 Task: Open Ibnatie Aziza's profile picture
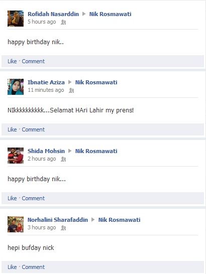click(x=16, y=87)
